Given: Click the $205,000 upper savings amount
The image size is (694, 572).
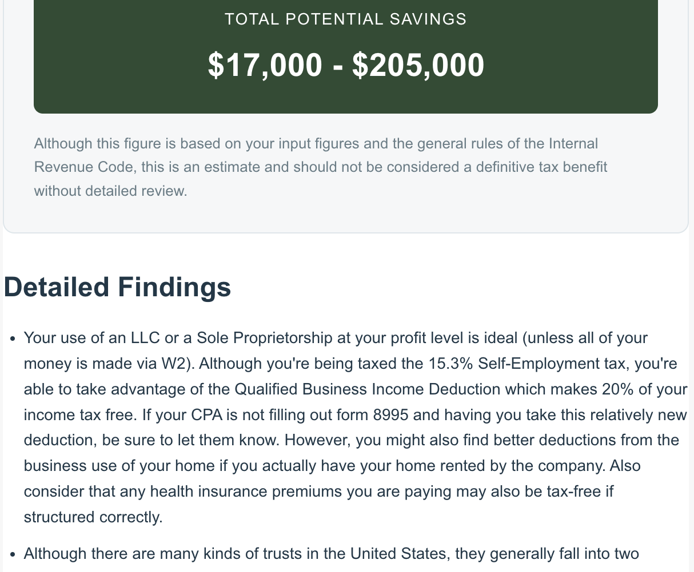Looking at the screenshot, I should (418, 65).
